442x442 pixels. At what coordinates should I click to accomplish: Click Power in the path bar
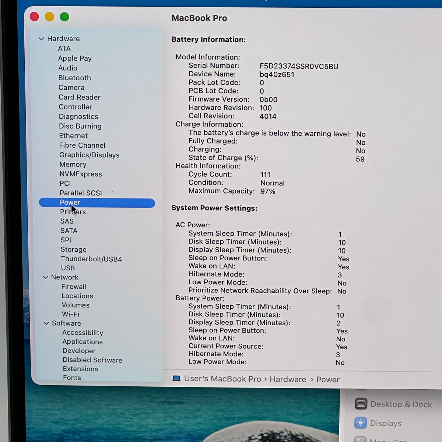328,379
